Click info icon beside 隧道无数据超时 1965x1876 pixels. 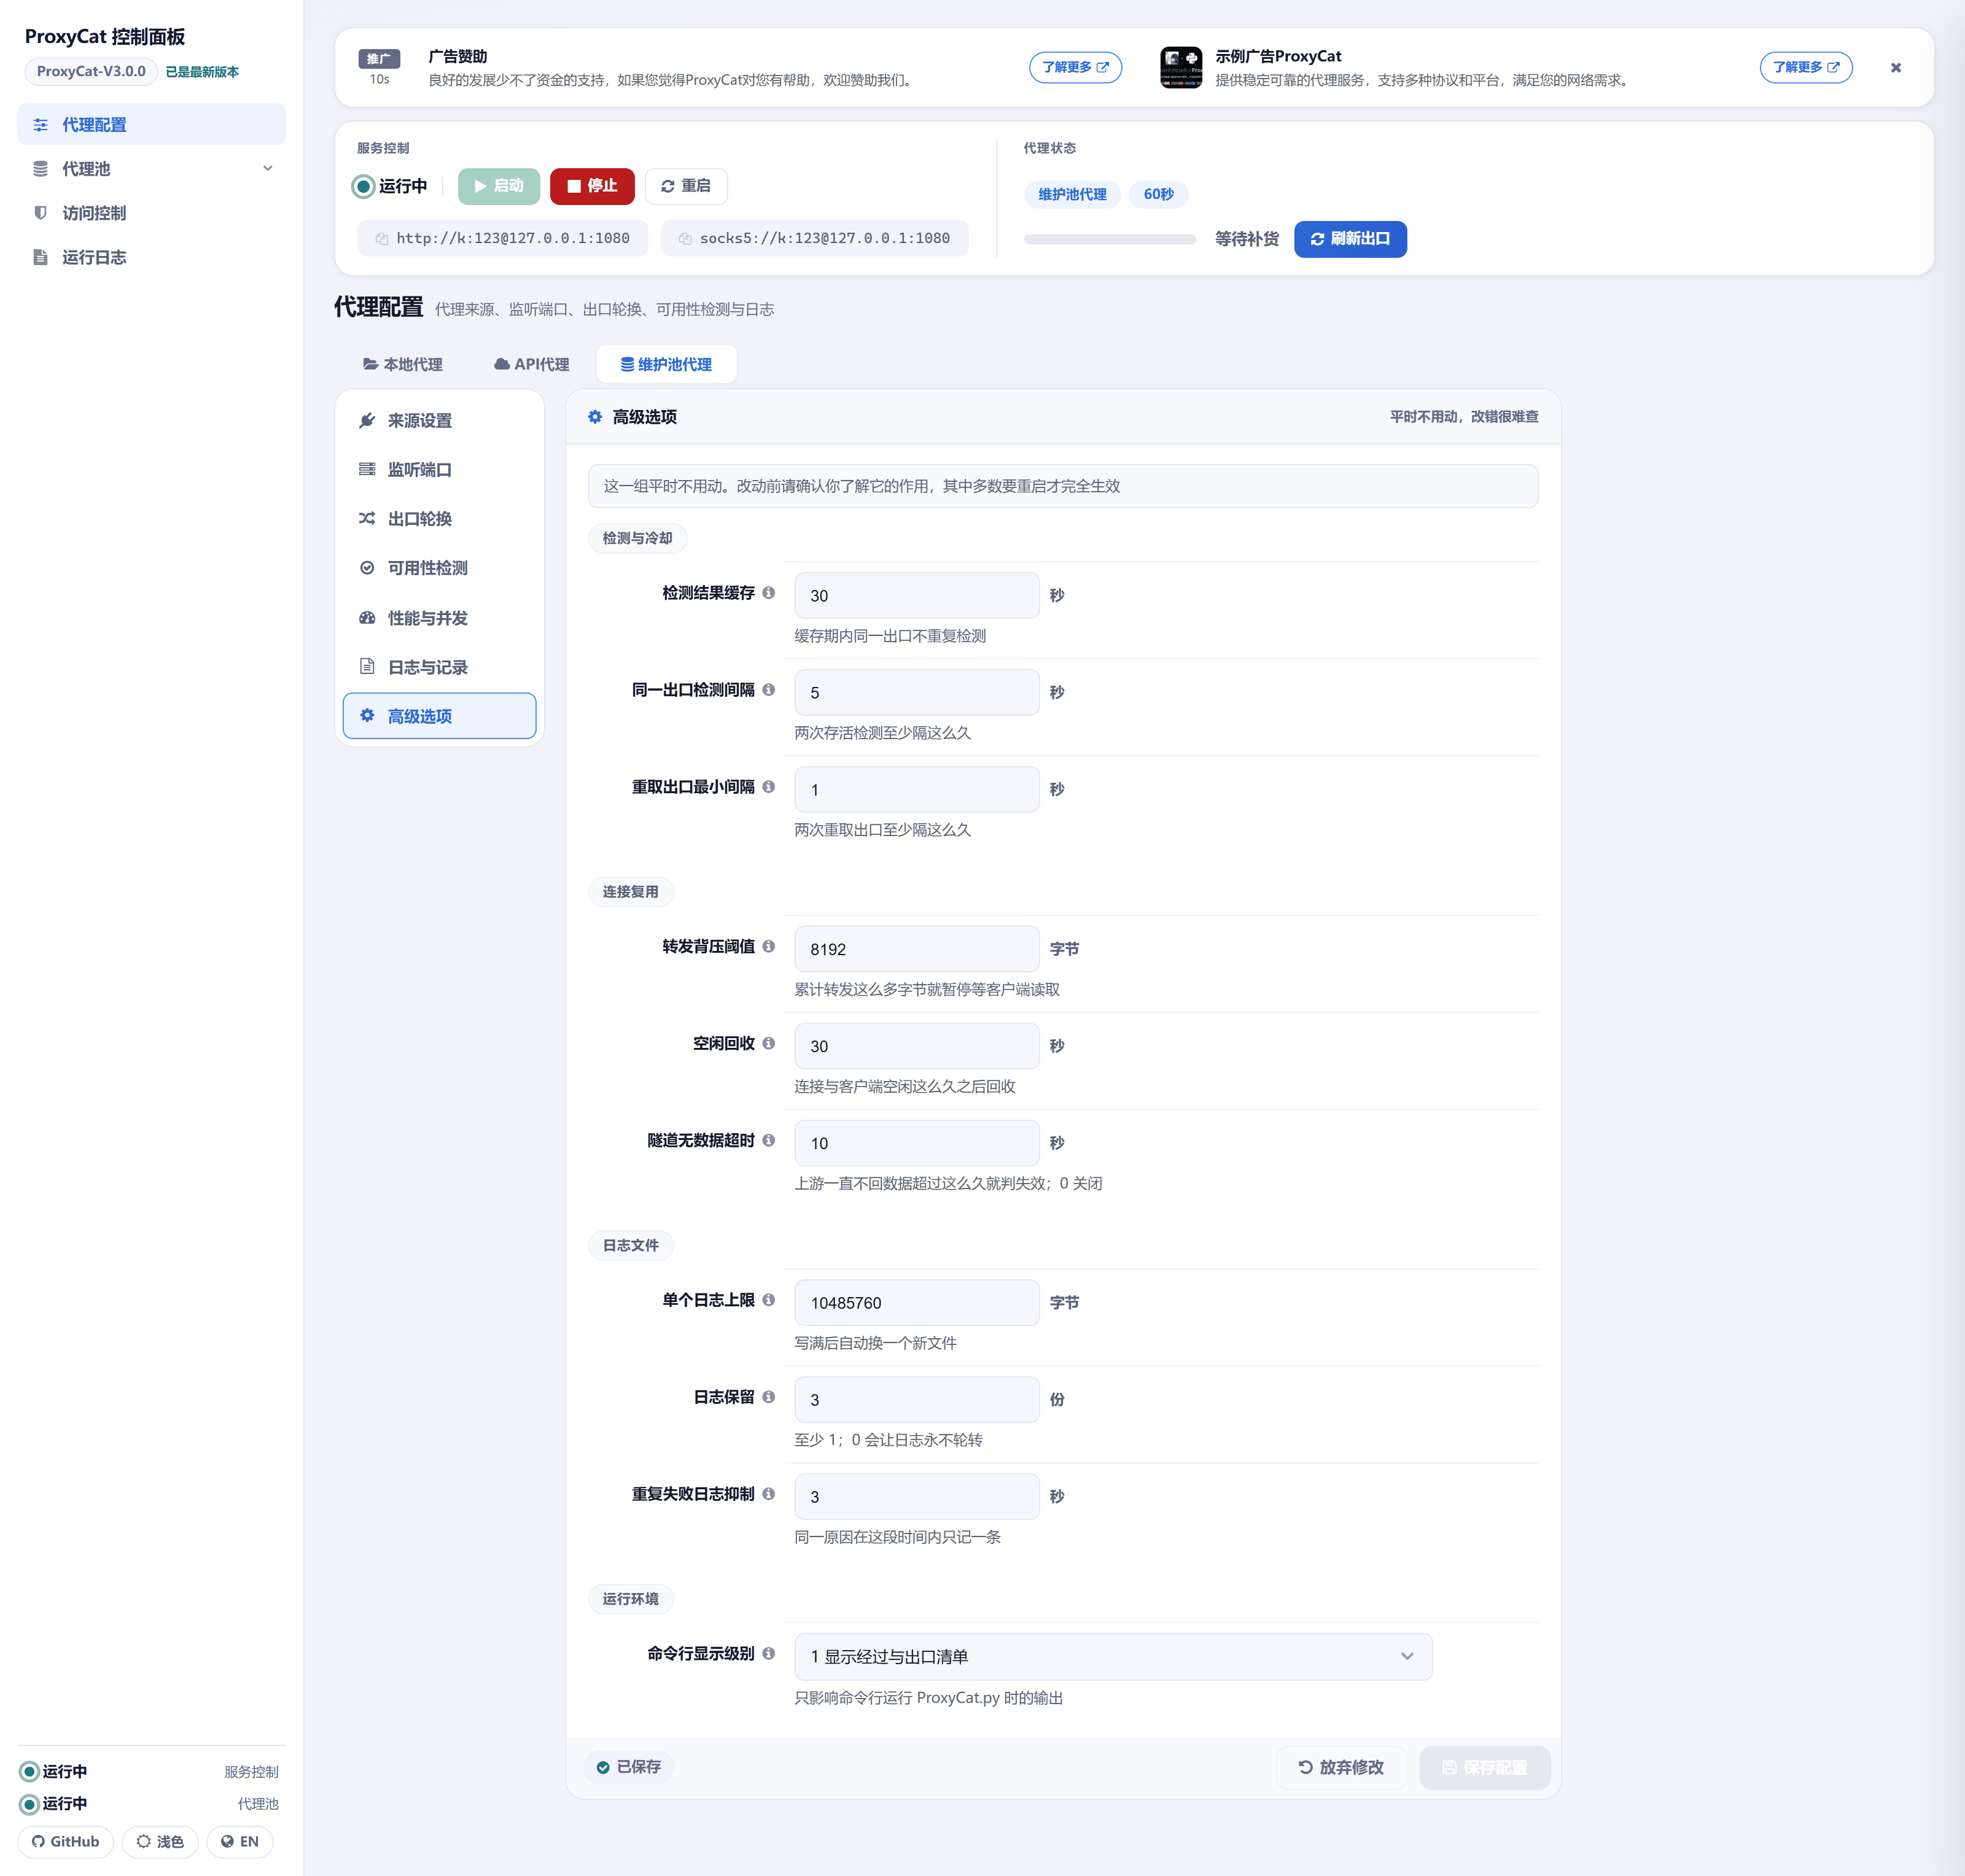pyautogui.click(x=768, y=1140)
